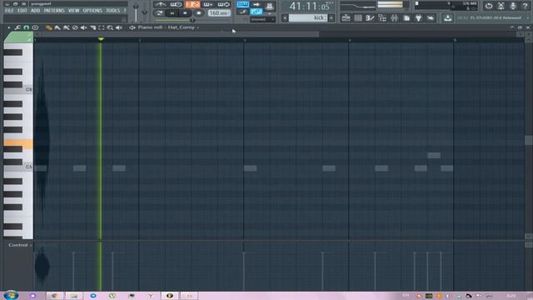This screenshot has width=533, height=300.
Task: Open the piano roll wrench Tools icon
Action: click(17, 27)
